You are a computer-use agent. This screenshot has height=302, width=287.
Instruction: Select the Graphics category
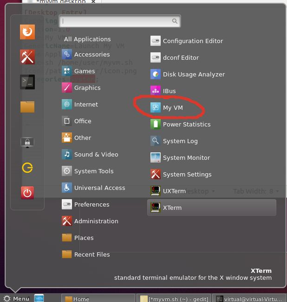pos(81,88)
